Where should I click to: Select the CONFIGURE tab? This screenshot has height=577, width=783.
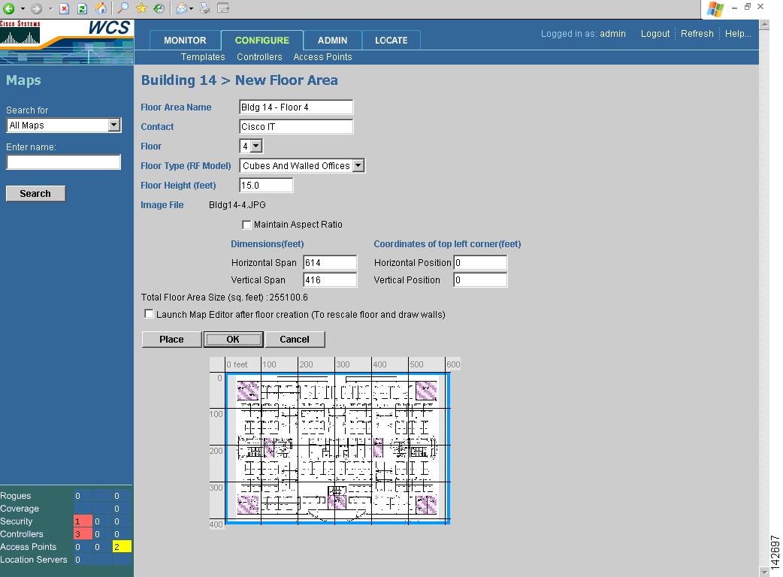tap(262, 41)
